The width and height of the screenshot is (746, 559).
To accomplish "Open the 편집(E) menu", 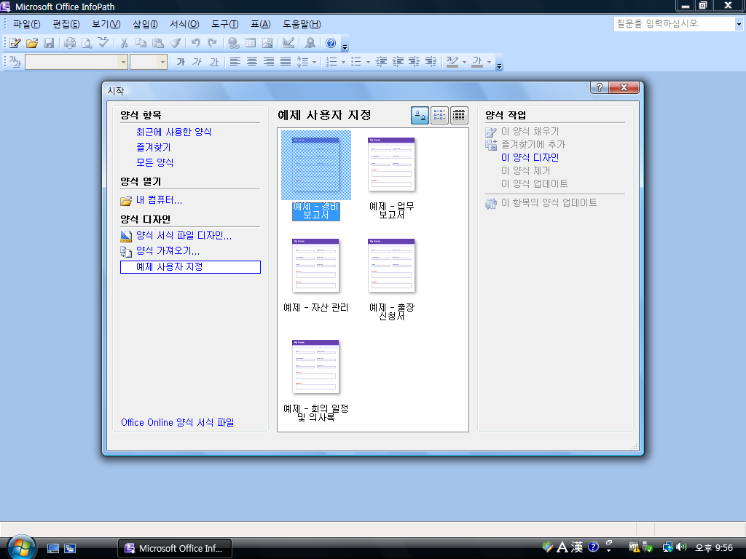I will [x=66, y=24].
